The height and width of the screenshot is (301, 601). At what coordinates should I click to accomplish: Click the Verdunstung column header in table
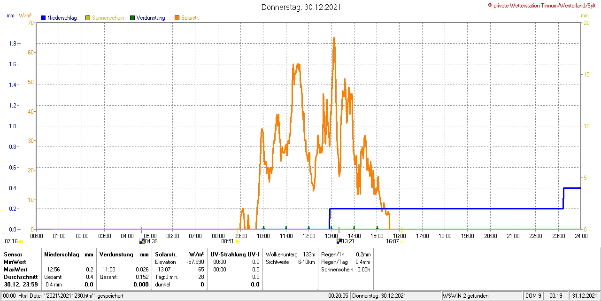117,254
